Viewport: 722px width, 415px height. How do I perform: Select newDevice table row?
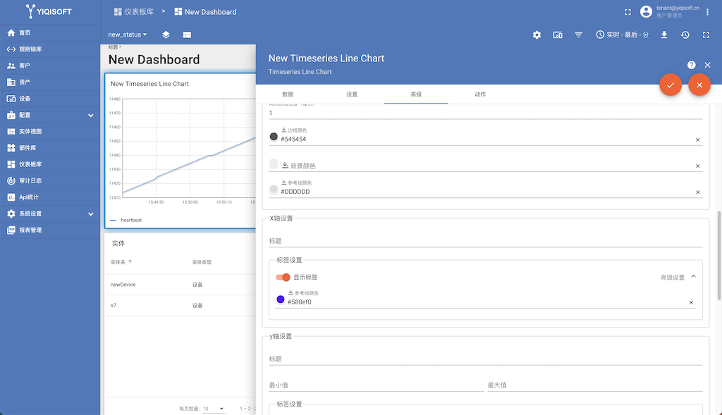pyautogui.click(x=180, y=285)
